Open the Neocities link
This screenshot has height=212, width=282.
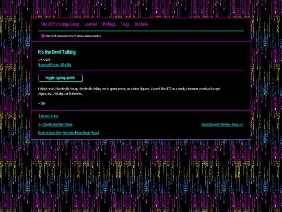click(68, 133)
